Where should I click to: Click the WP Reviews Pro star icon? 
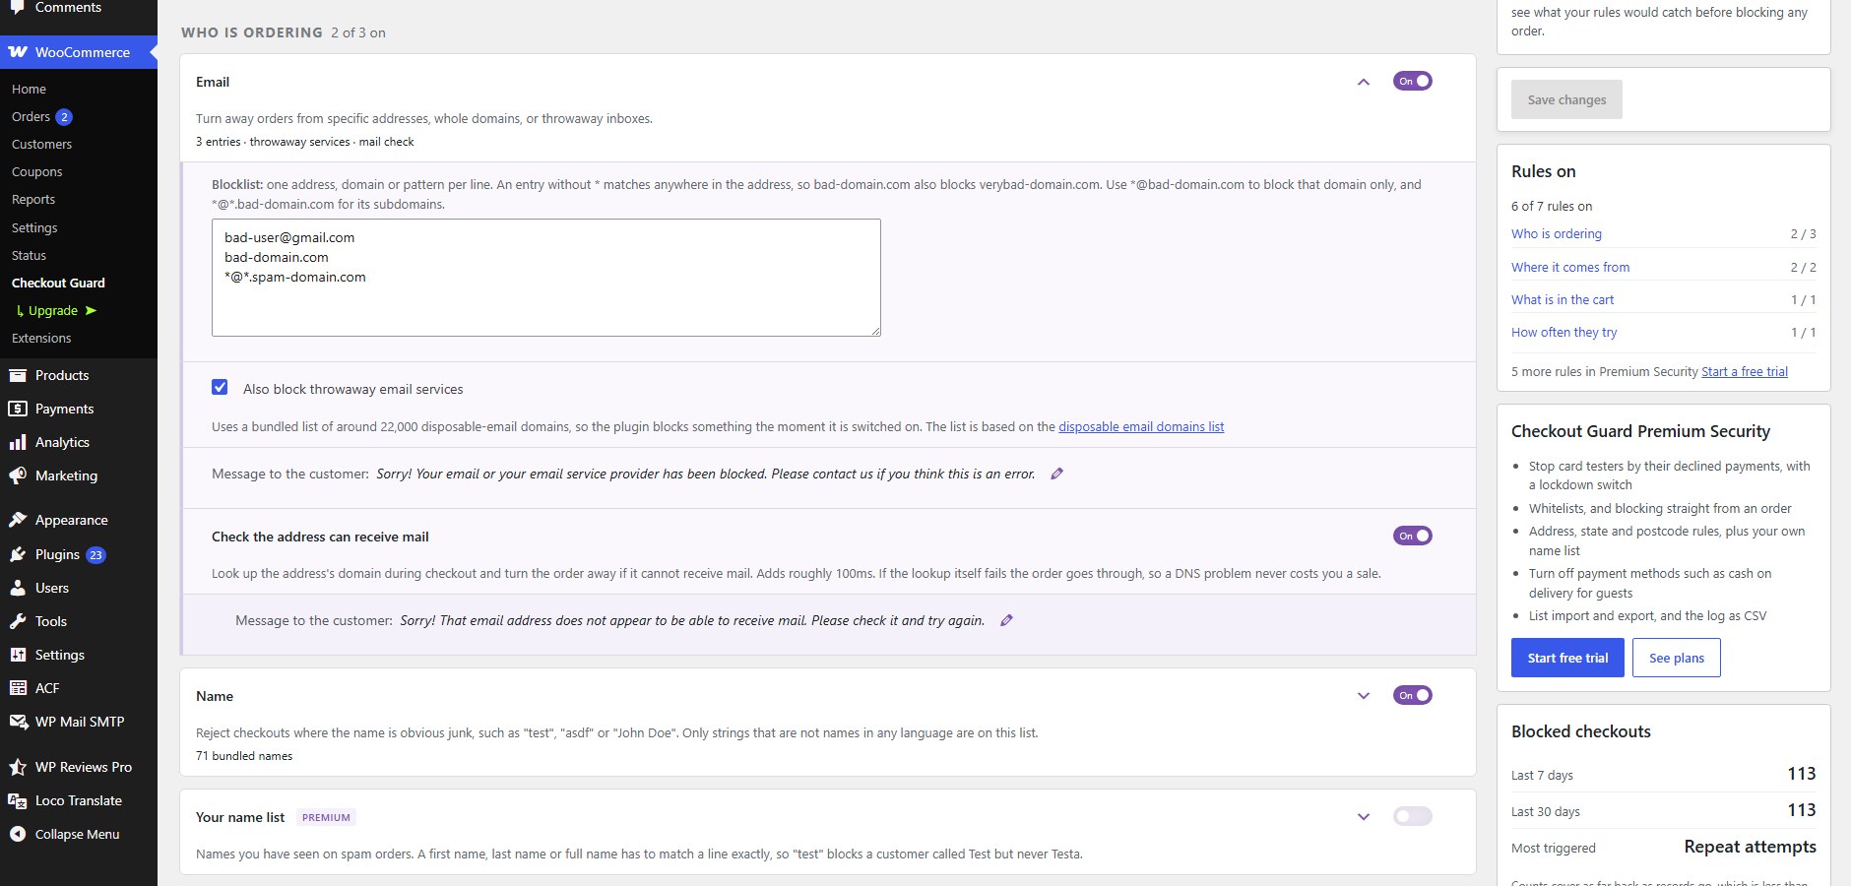(18, 767)
